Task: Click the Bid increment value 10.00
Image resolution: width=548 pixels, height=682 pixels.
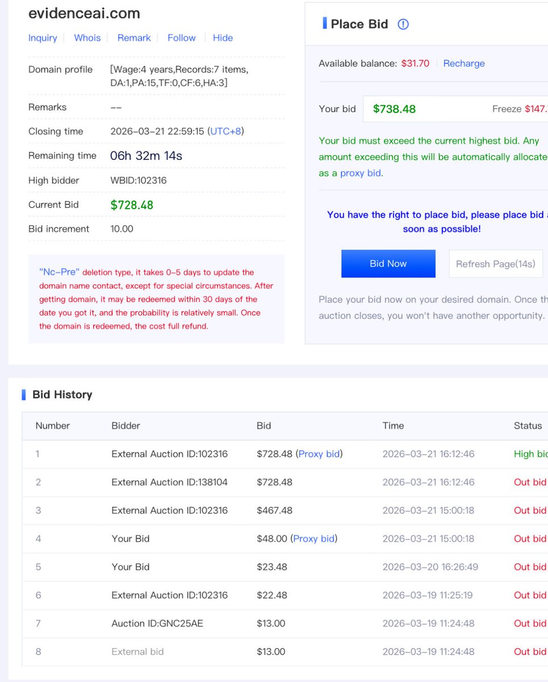Action: click(x=122, y=228)
